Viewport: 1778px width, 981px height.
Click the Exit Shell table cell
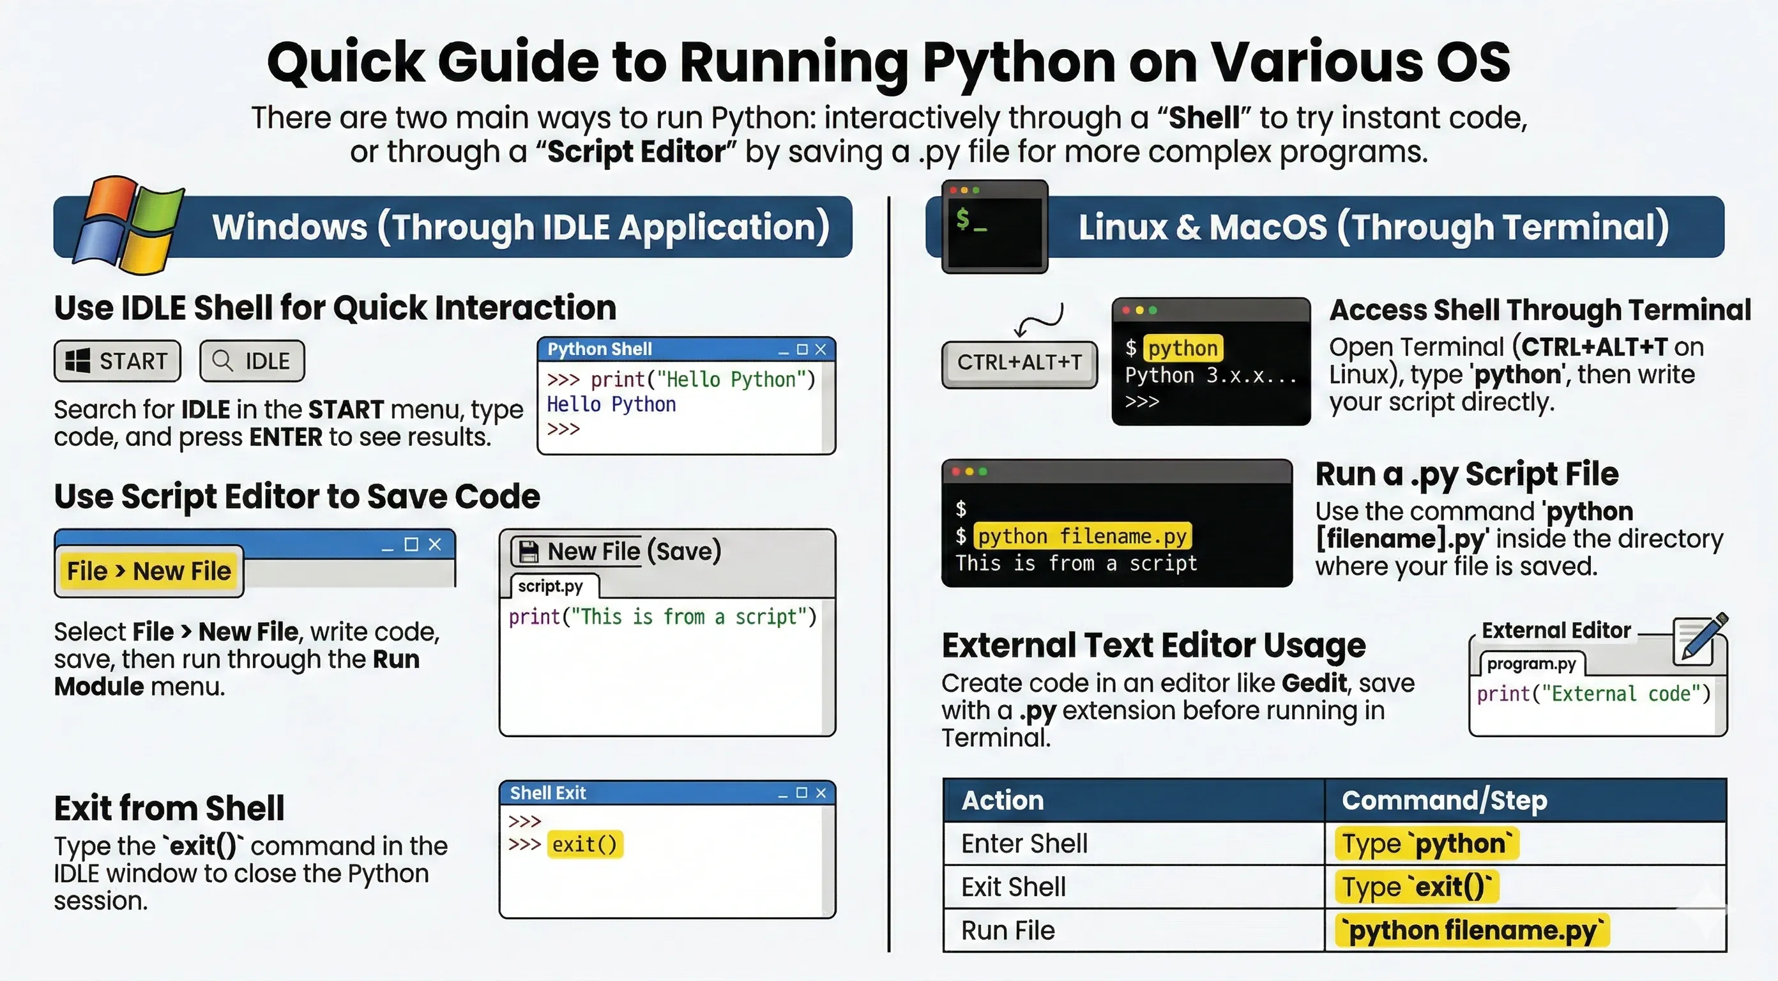(1134, 887)
